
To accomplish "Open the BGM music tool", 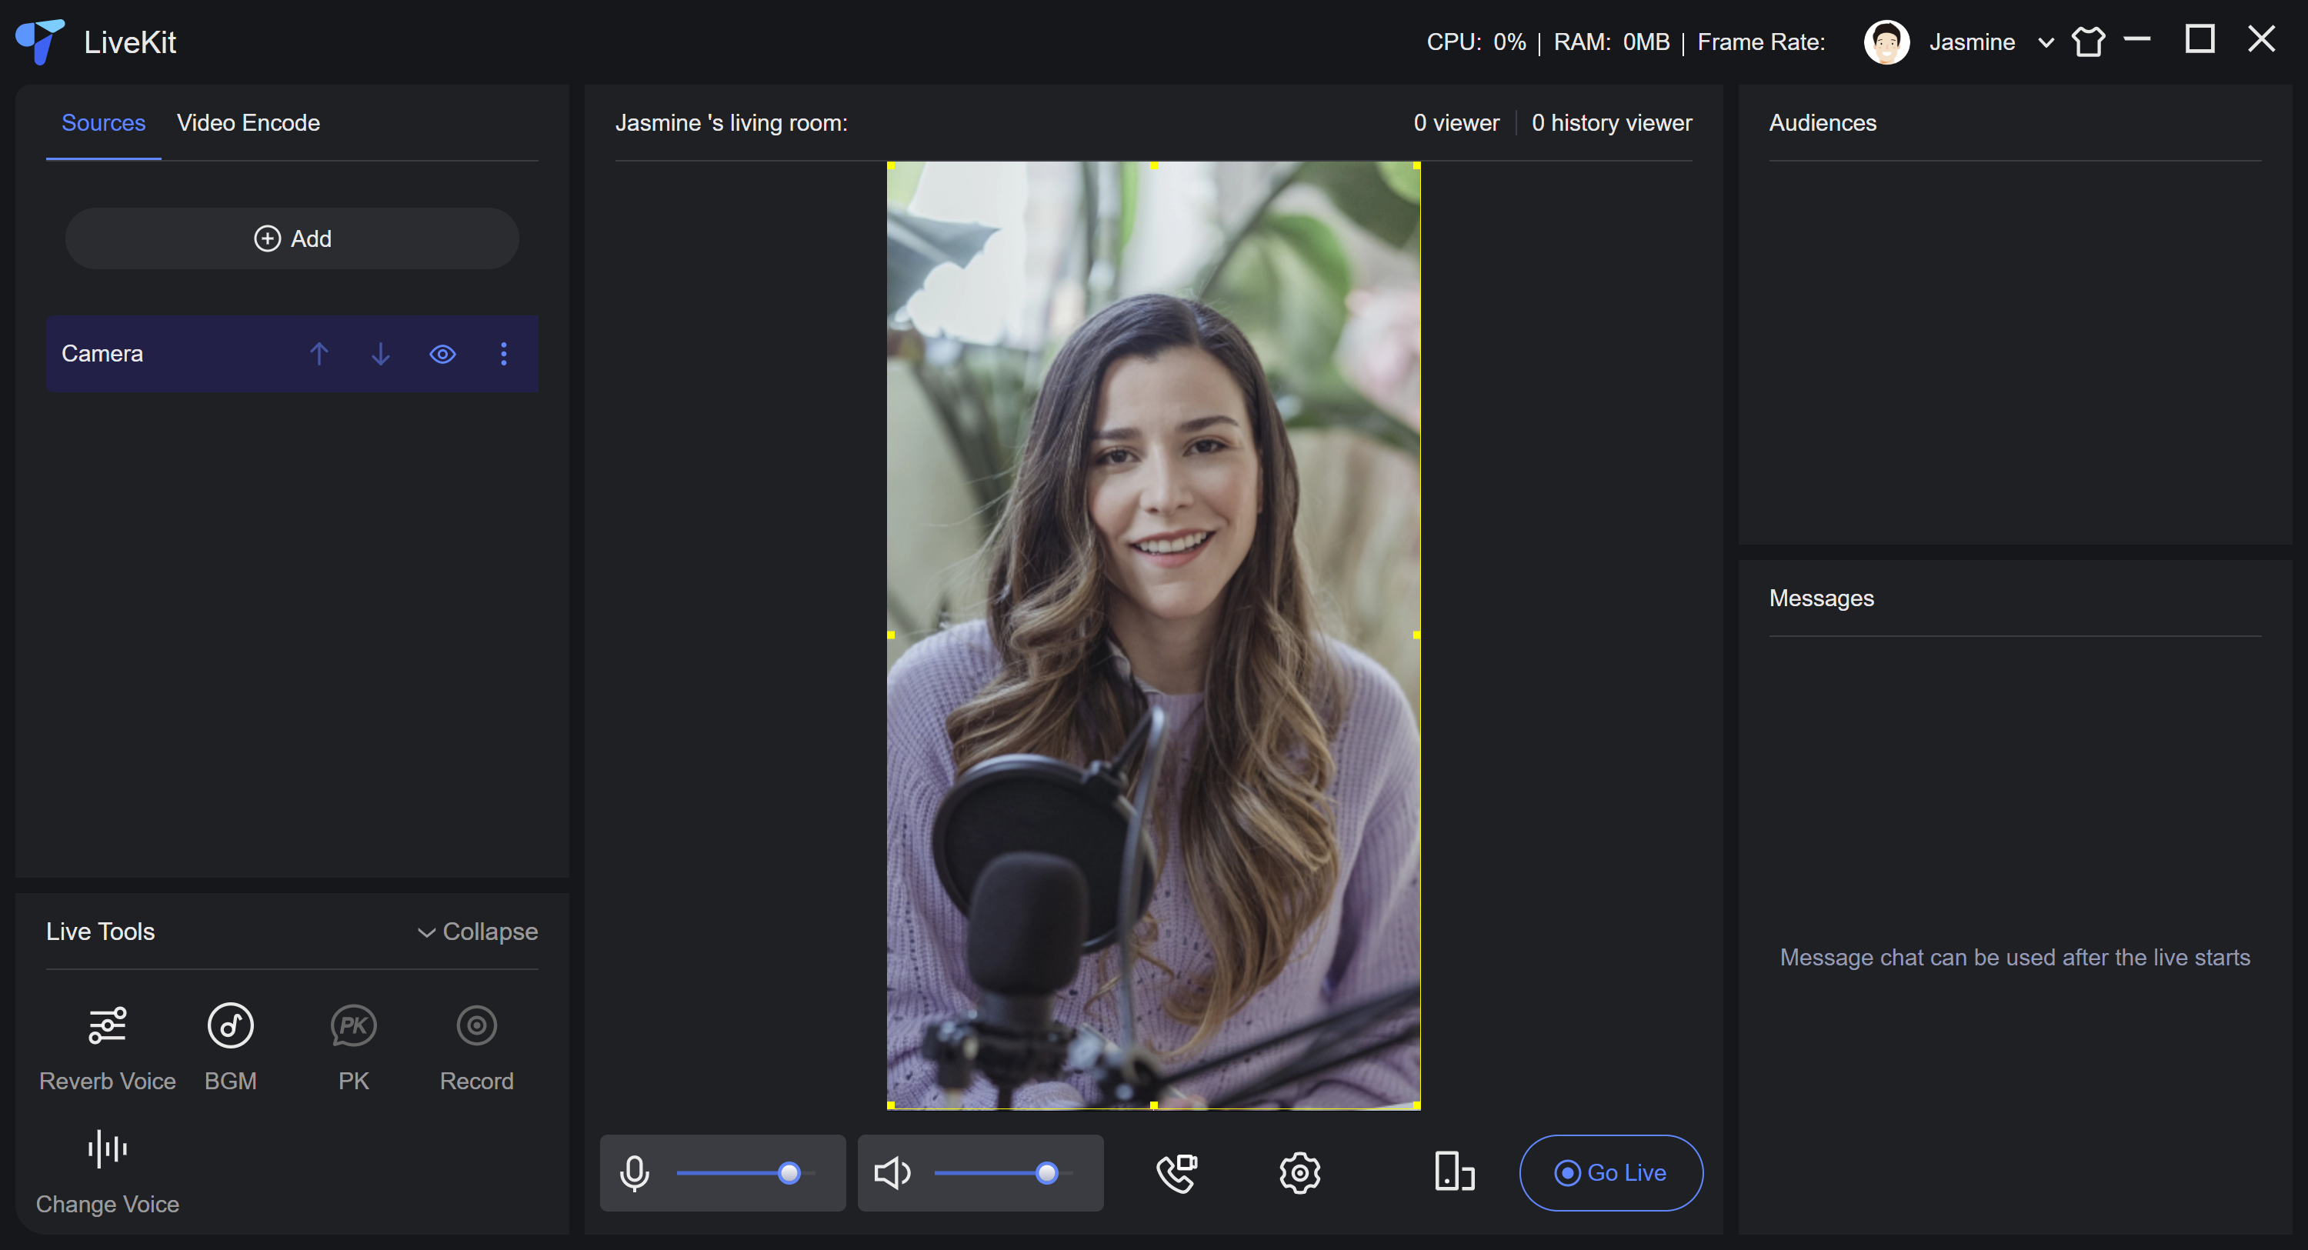I will point(230,1027).
